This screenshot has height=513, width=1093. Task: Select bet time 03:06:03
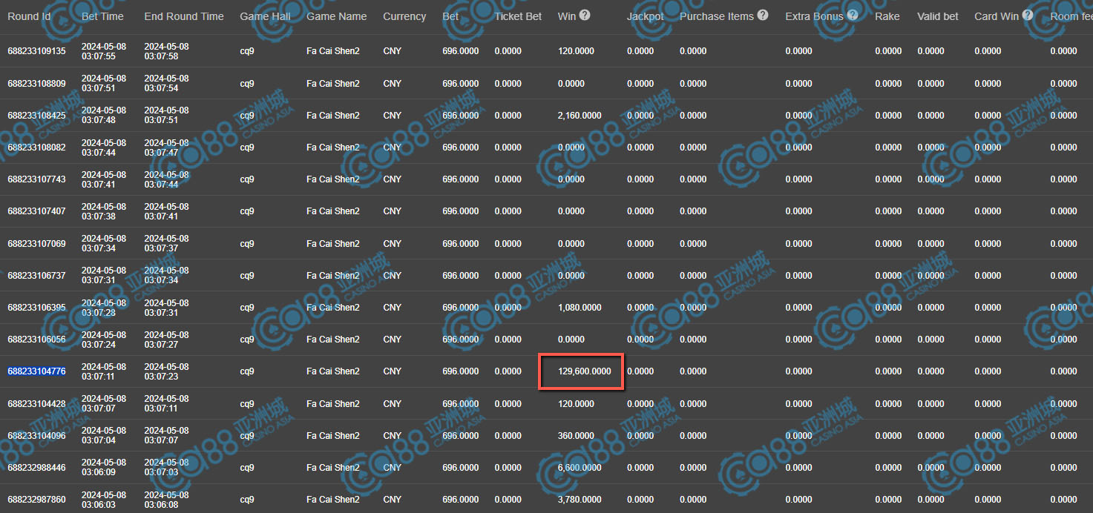pyautogui.click(x=104, y=500)
